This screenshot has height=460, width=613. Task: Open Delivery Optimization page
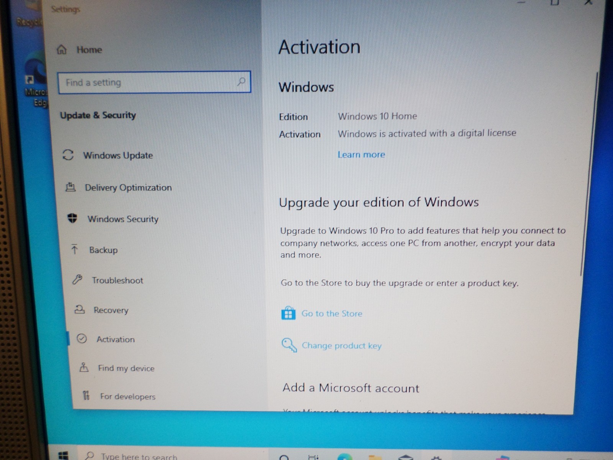[x=128, y=187]
